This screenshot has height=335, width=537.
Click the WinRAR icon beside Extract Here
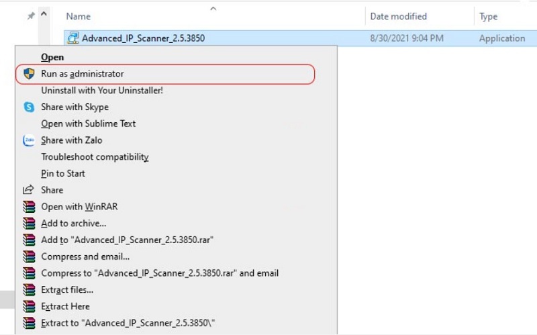tap(29, 307)
